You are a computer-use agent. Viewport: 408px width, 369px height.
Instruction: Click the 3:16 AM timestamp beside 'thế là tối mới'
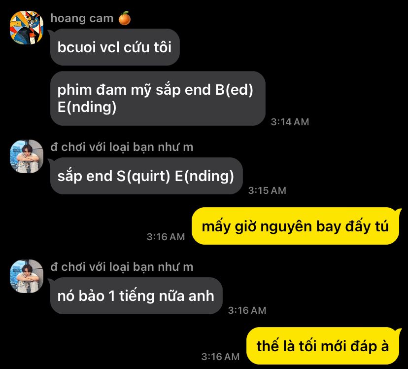pos(220,357)
